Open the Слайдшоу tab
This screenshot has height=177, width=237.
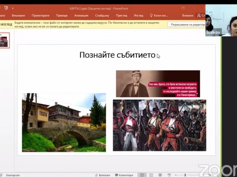coord(102,16)
